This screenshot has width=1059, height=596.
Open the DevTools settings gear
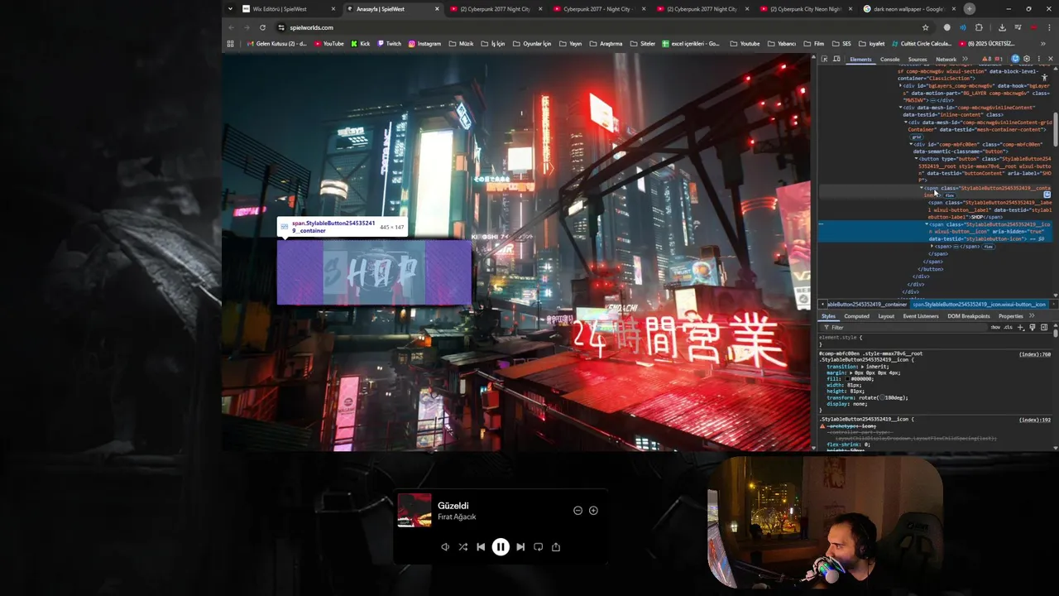pyautogui.click(x=1027, y=59)
